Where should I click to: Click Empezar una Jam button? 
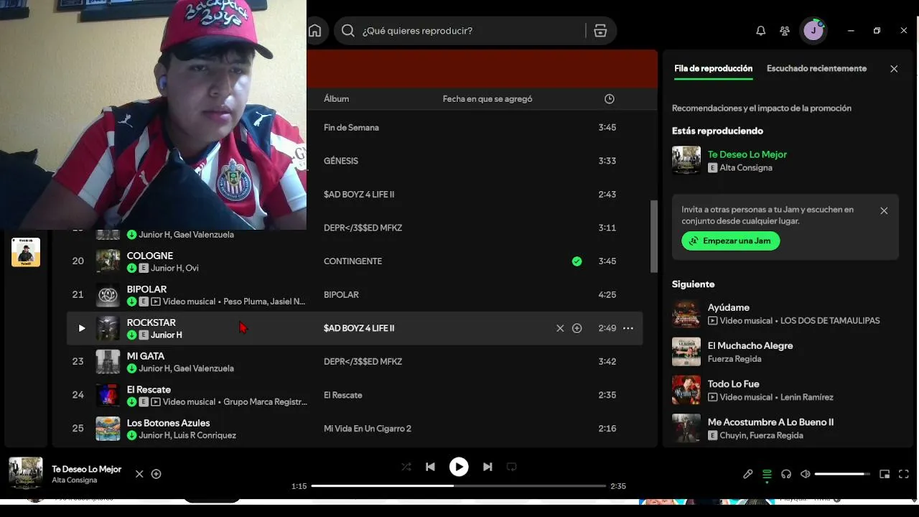(x=731, y=241)
